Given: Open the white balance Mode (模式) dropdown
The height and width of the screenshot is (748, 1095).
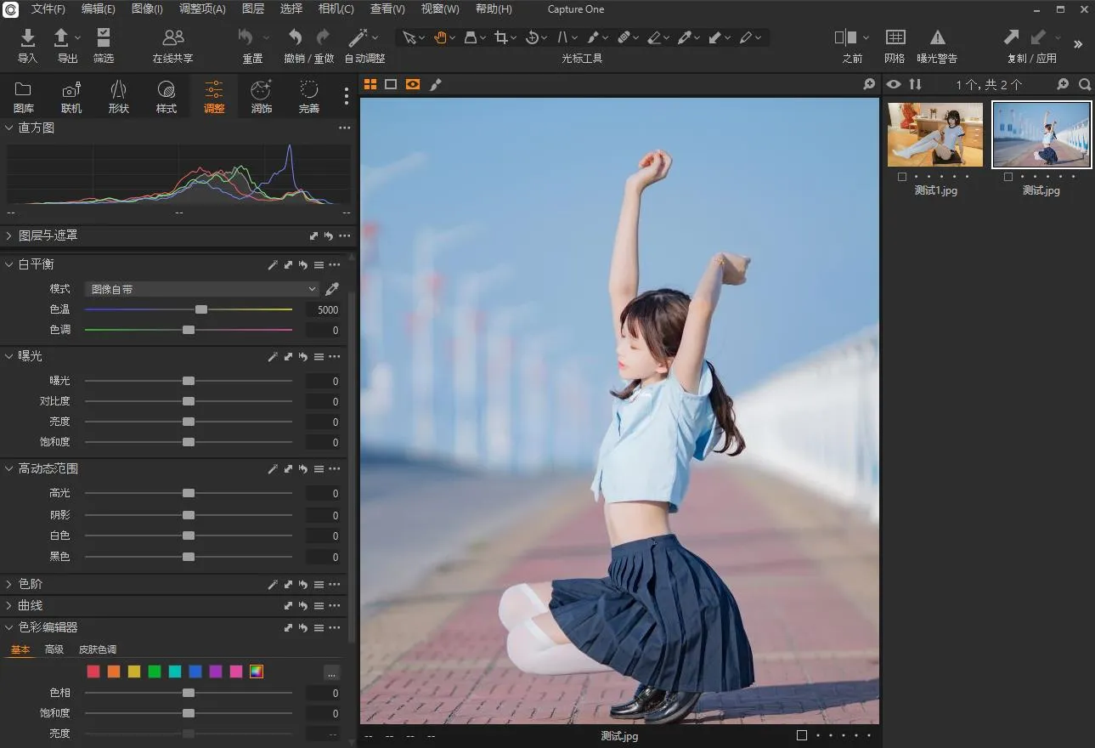Looking at the screenshot, I should pyautogui.click(x=202, y=289).
